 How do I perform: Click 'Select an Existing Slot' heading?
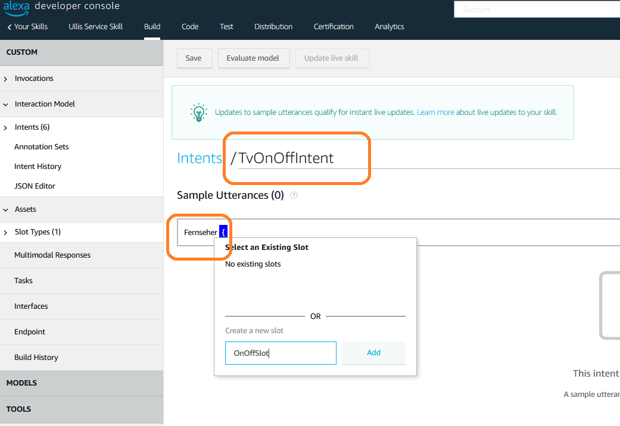pyautogui.click(x=267, y=248)
